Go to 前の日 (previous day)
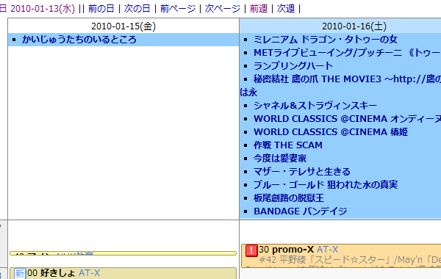The height and width of the screenshot is (279, 441). [x=101, y=9]
